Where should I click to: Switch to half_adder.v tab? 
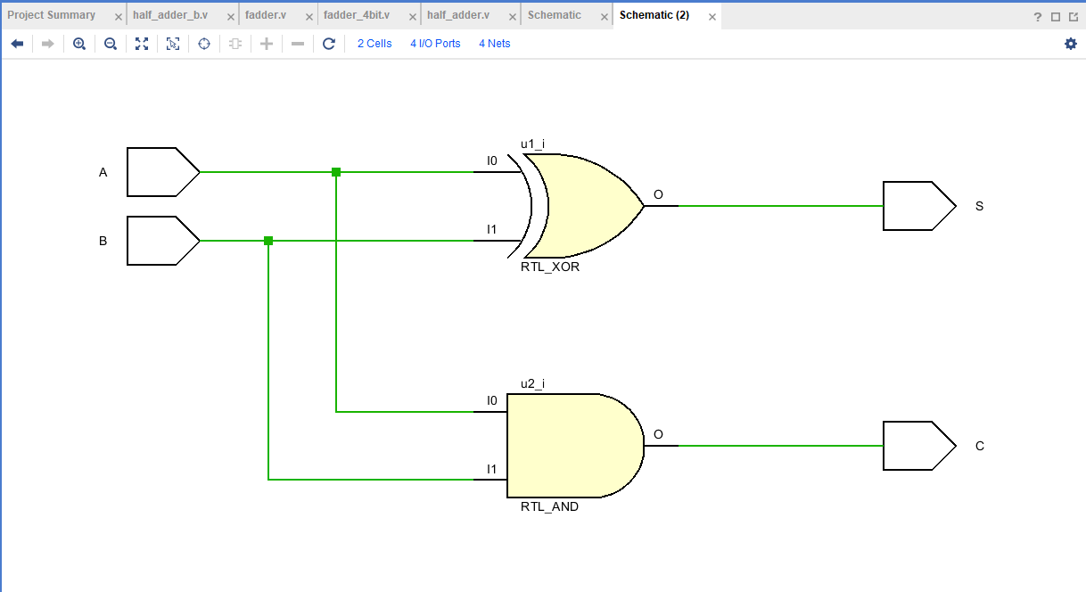(x=458, y=15)
